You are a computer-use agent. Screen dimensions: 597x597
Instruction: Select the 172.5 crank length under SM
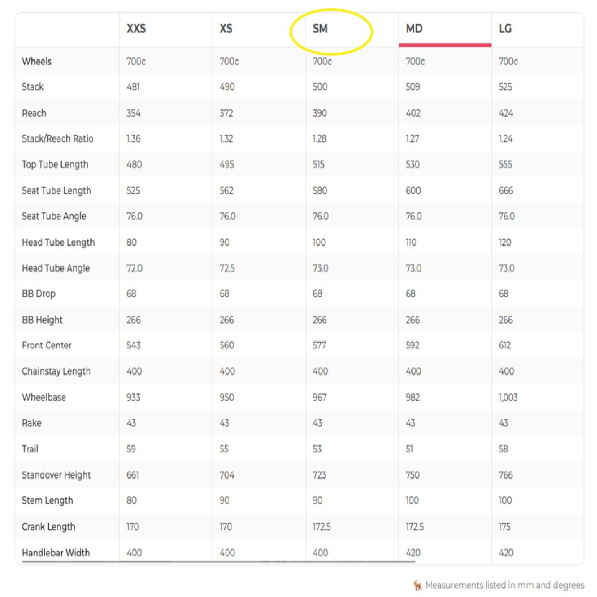[322, 527]
